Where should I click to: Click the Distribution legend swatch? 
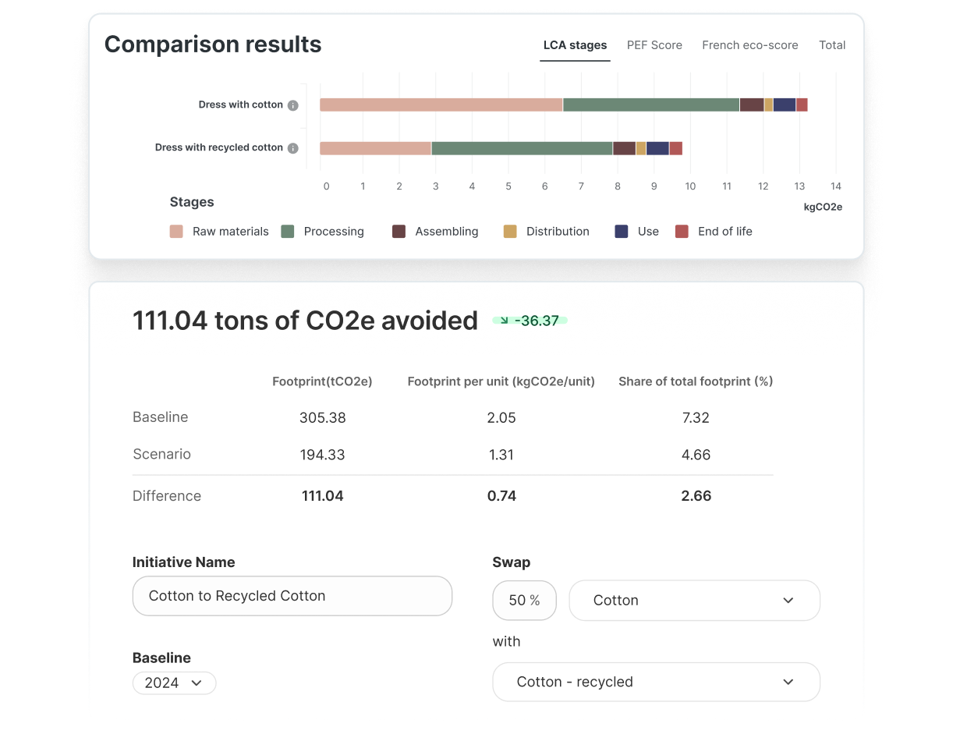coord(510,232)
